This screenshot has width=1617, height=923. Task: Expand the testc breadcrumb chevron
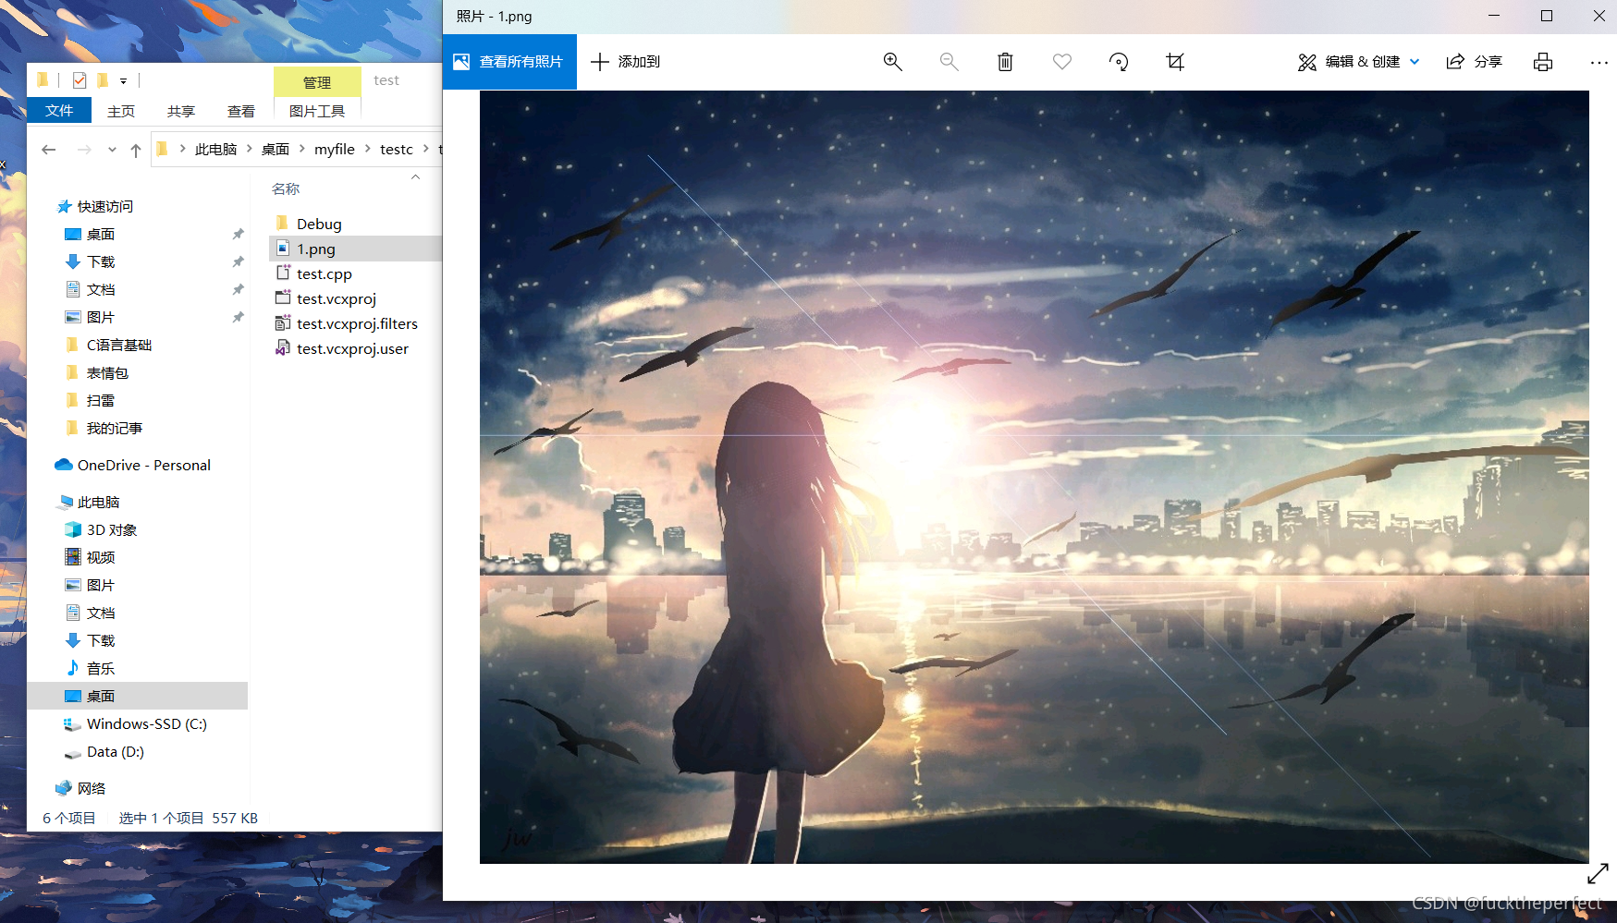426,149
